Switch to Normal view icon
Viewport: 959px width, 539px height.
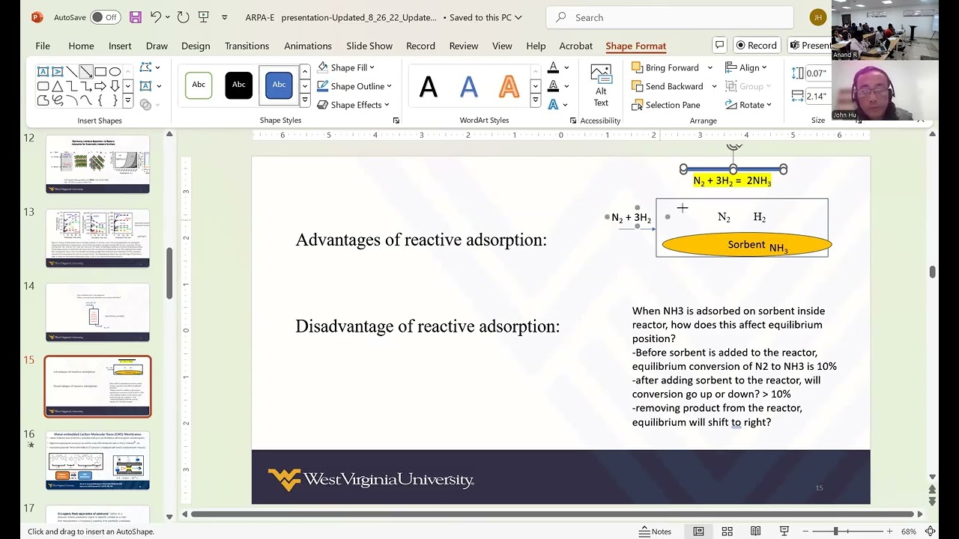point(698,532)
